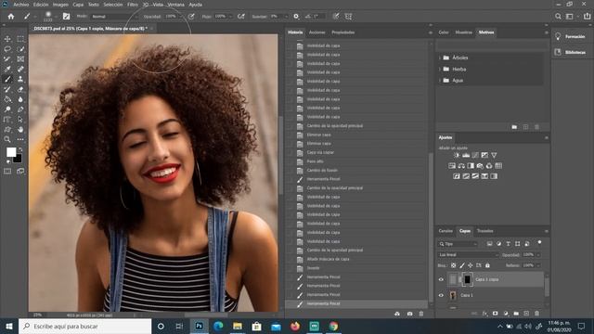
Task: Open the Relleno dropdown in Layers panel
Action: [538, 265]
